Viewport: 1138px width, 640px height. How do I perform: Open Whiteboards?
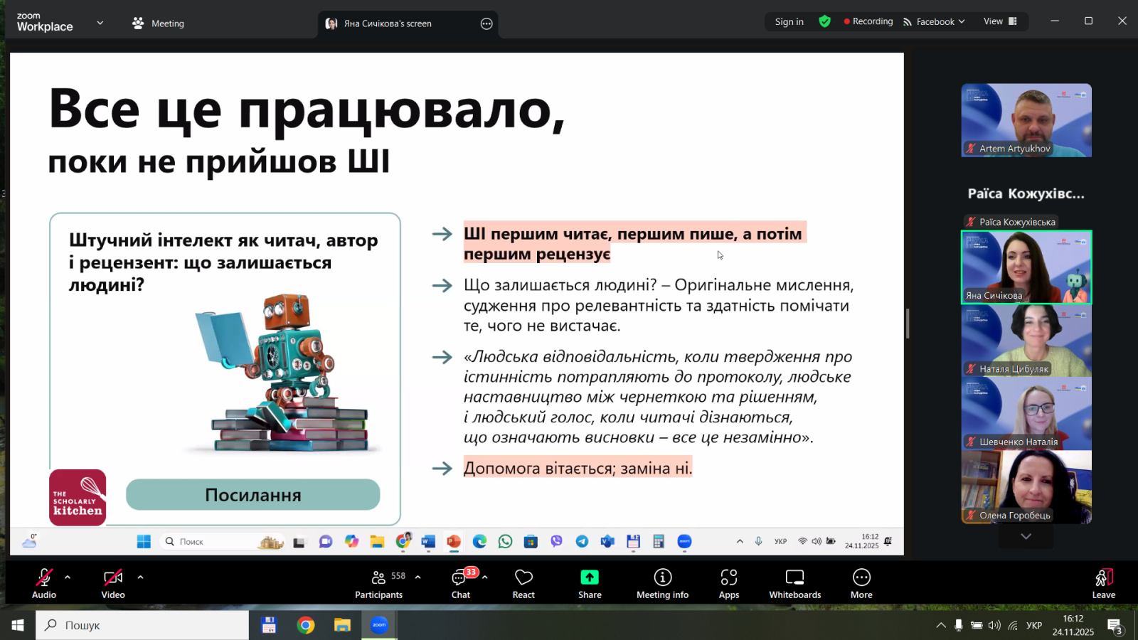794,583
